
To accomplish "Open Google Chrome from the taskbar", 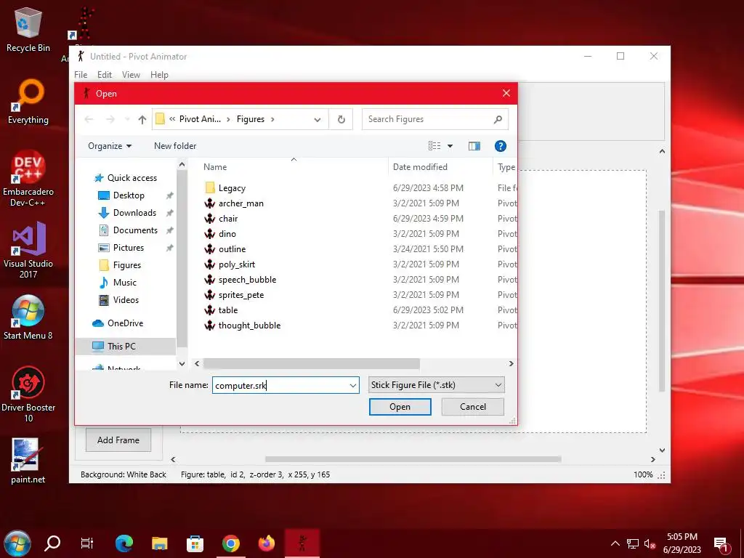I will [230, 543].
